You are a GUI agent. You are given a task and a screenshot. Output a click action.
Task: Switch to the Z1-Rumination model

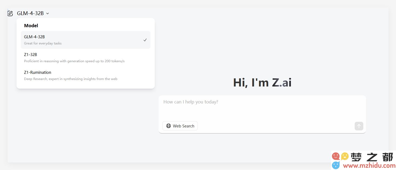(86, 75)
